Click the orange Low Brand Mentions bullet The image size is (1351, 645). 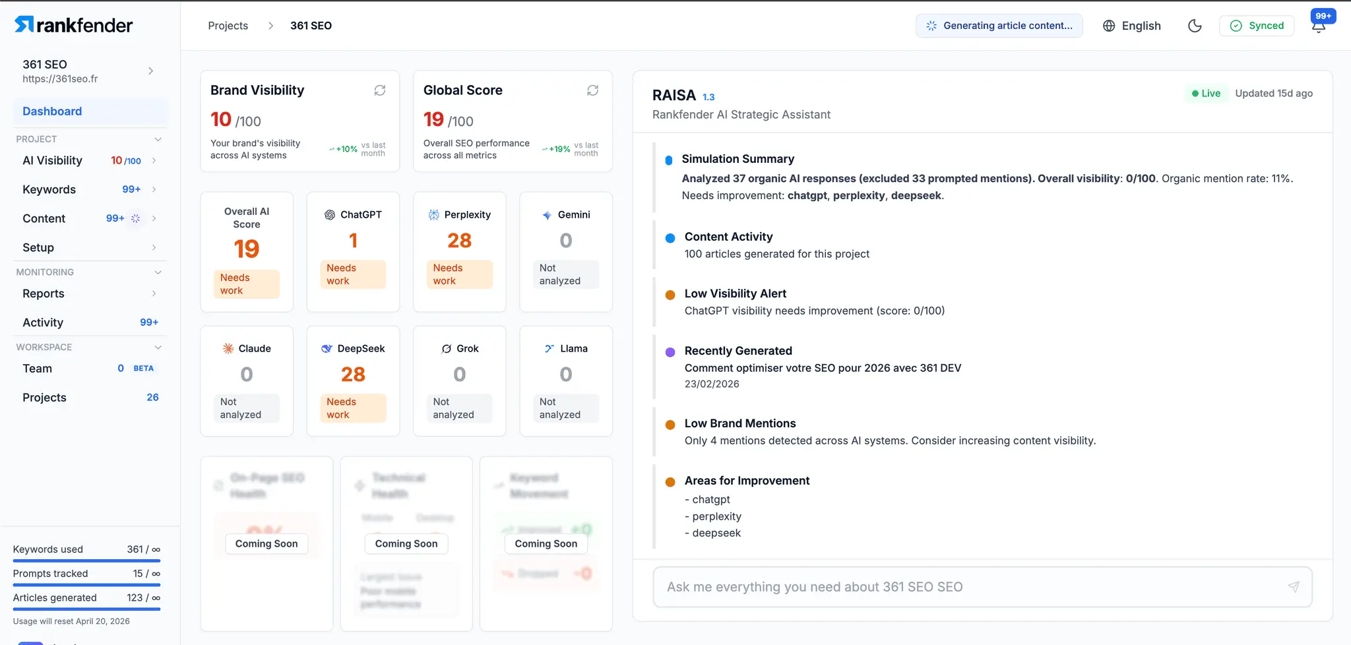point(670,425)
